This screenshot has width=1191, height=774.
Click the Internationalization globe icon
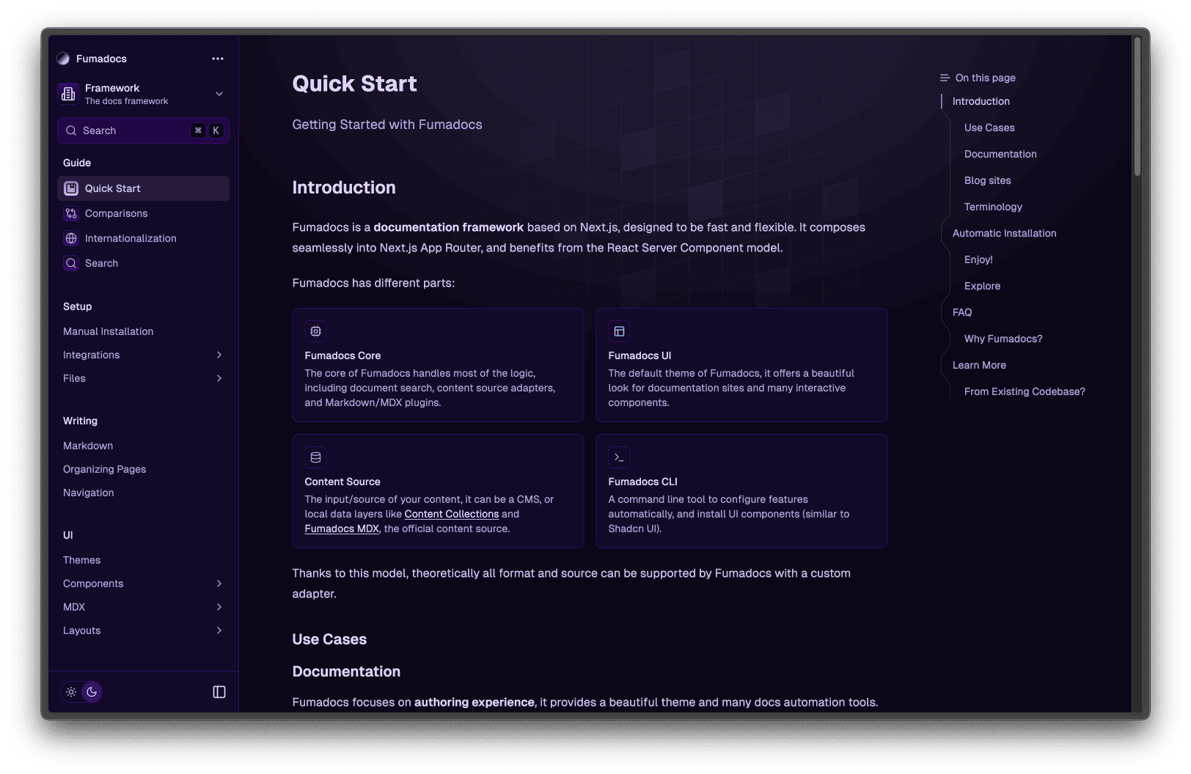[x=71, y=238]
